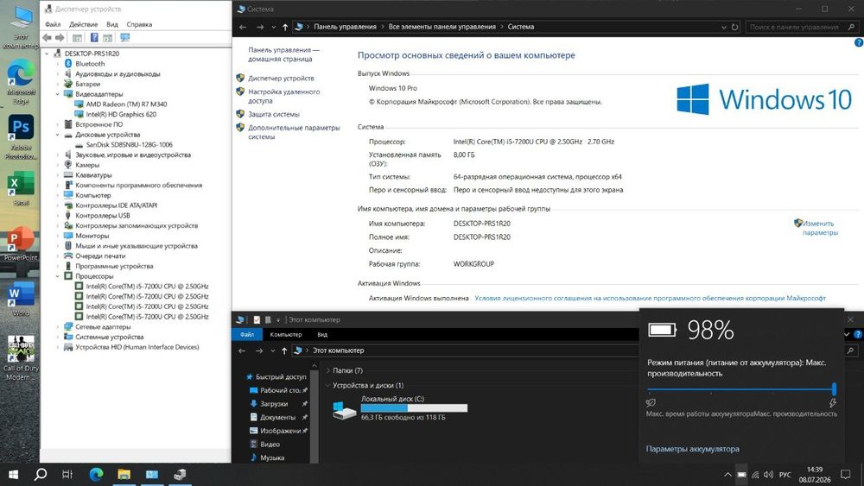Open Параметры аккумулятора link

click(x=693, y=449)
